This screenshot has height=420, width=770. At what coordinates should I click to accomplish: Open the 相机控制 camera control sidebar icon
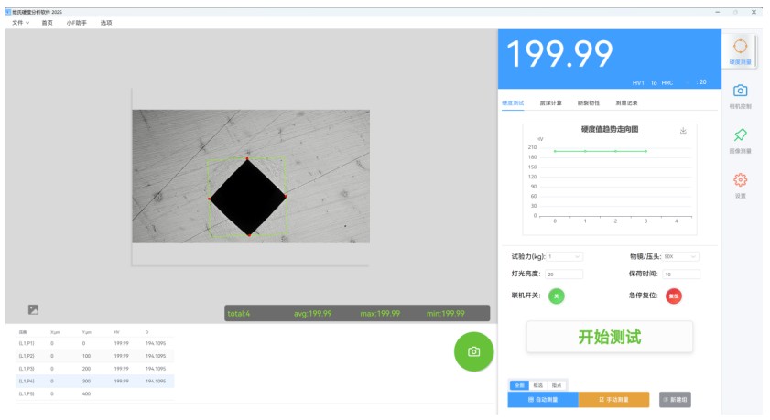point(740,96)
